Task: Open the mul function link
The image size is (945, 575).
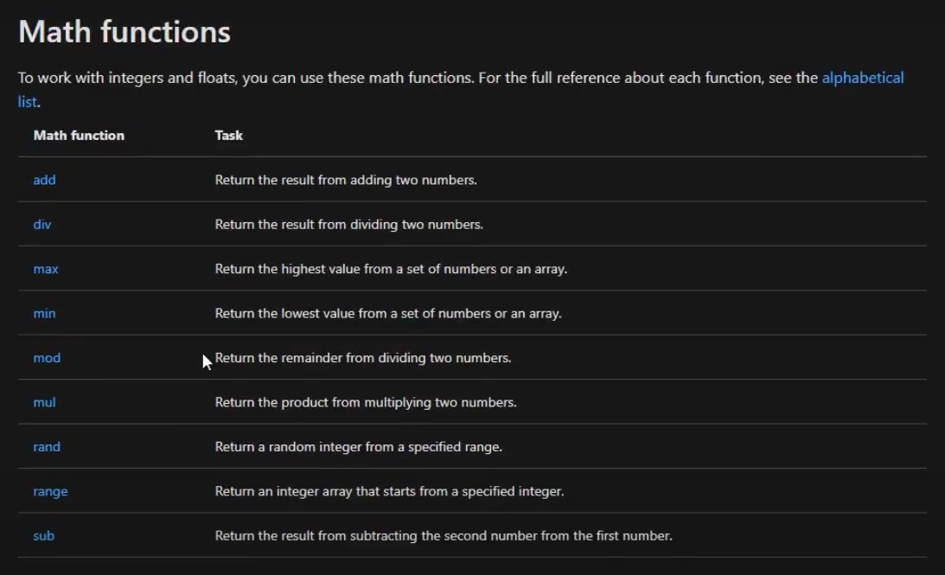Action: (44, 403)
